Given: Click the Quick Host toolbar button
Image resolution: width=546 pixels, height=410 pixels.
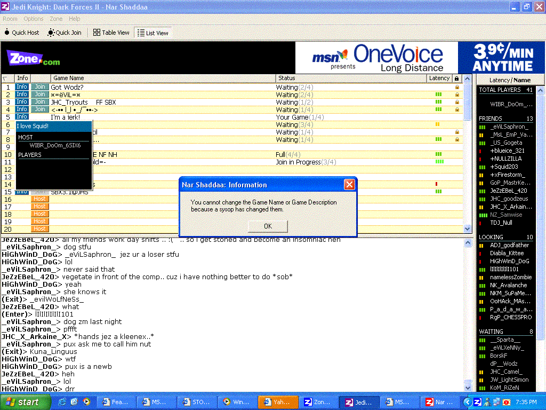Looking at the screenshot, I should [x=21, y=33].
